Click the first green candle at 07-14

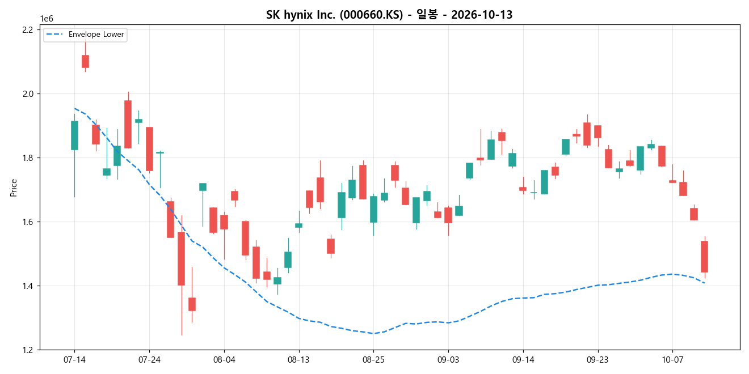[x=74, y=135]
